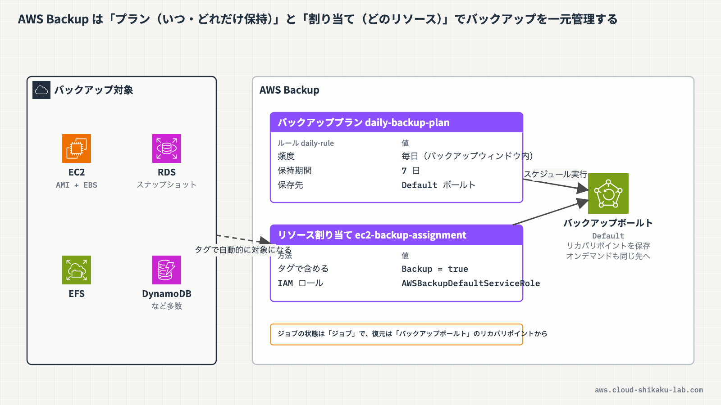Image resolution: width=721 pixels, height=405 pixels.
Task: Click the スナップショット caption under RDS
Action: [167, 184]
